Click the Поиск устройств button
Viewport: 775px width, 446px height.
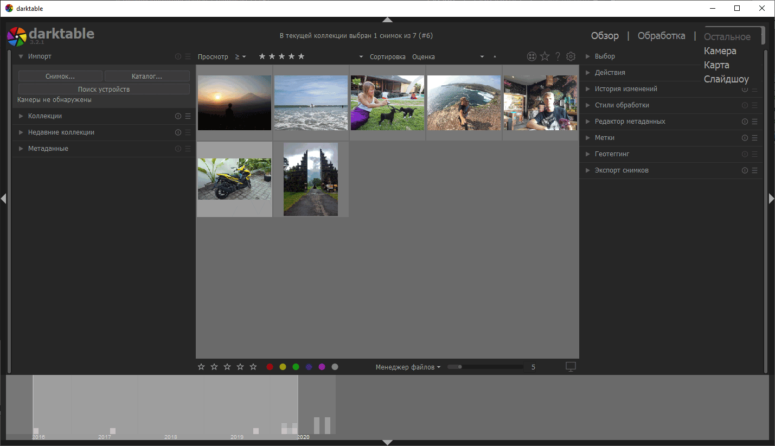click(x=104, y=89)
